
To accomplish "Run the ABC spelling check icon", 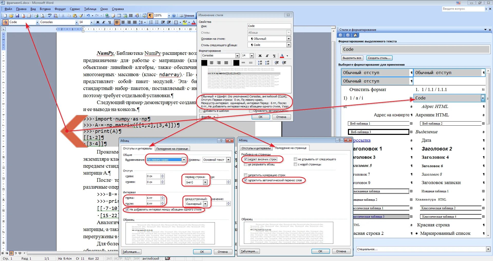I will (x=50, y=16).
